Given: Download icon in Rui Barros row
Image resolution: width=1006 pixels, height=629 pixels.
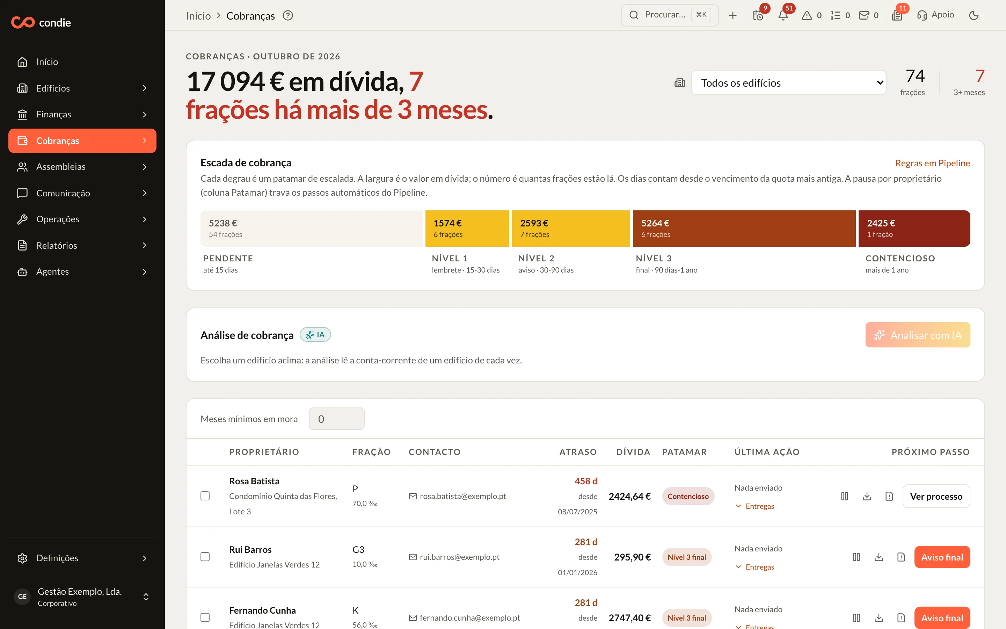Looking at the screenshot, I should tap(879, 557).
